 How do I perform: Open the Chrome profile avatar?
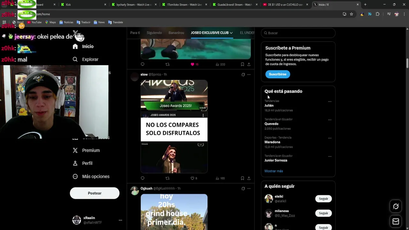397,14
